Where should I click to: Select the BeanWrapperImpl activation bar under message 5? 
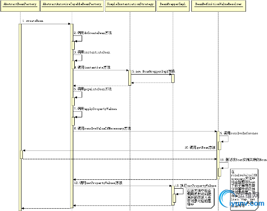(x=173, y=78)
